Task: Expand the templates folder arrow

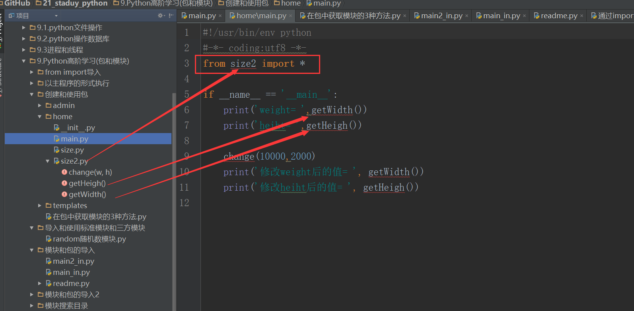Action: click(39, 206)
